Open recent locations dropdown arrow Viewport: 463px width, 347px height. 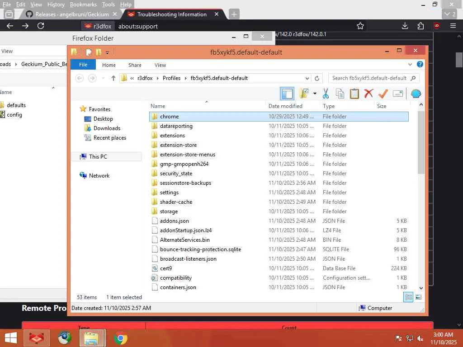(x=103, y=78)
